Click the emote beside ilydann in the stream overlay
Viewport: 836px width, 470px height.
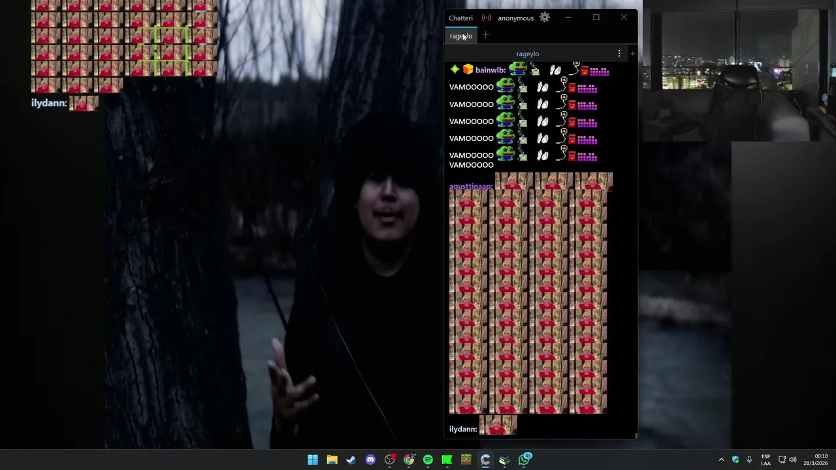point(84,102)
